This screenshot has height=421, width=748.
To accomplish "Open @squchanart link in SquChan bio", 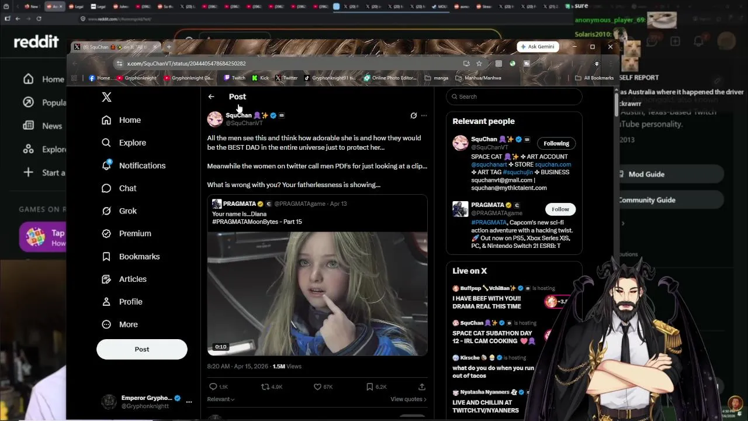I will 489,164.
